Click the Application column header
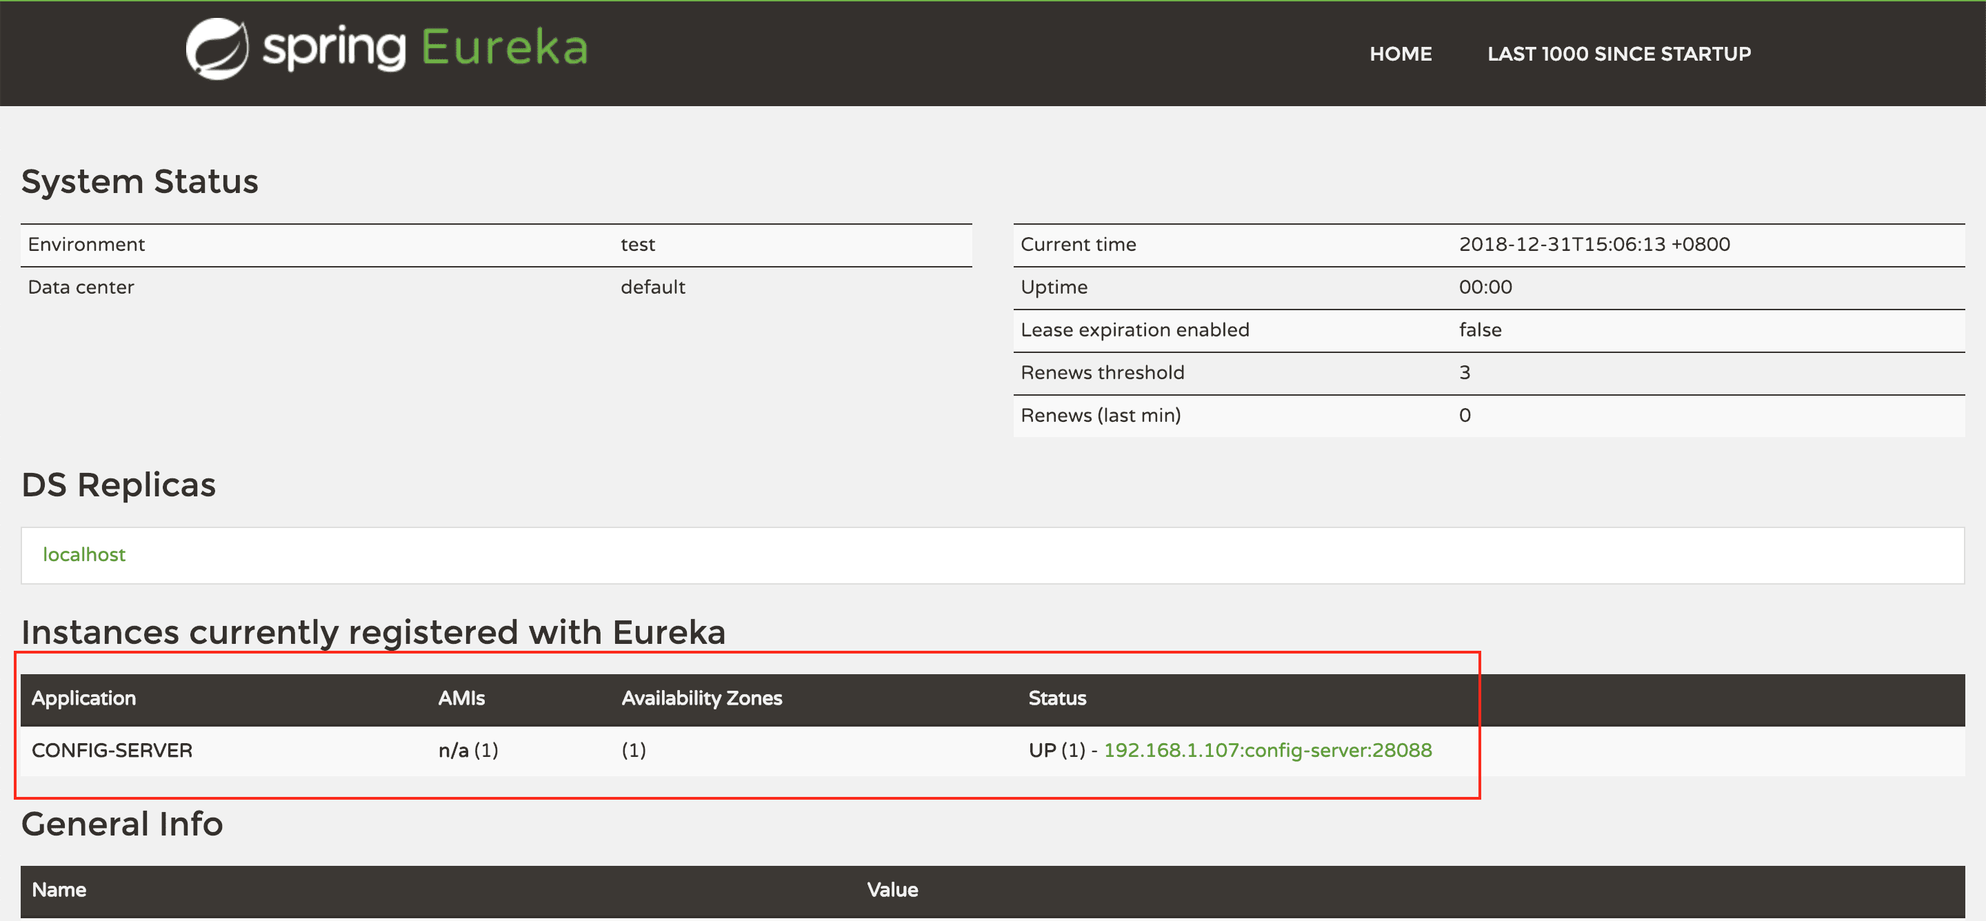 [83, 698]
